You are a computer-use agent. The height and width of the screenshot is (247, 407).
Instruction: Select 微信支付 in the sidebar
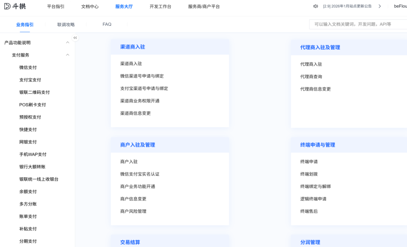click(28, 67)
